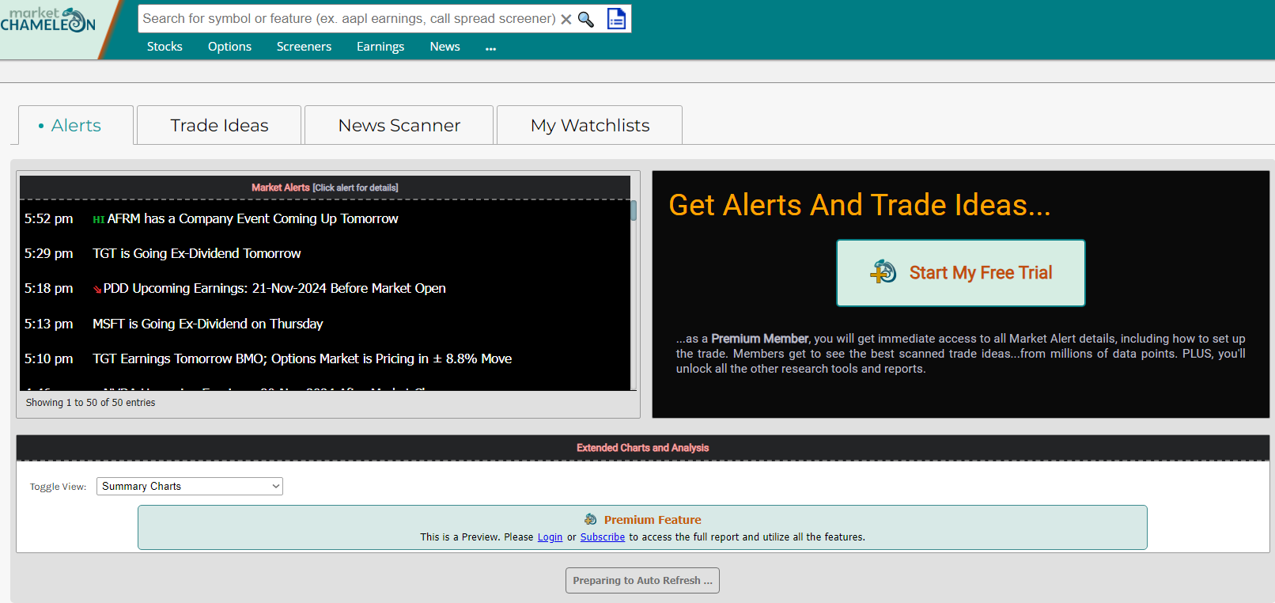Click Showing 1 to 50 of 50 entries text
This screenshot has height=603, width=1275.
coord(90,403)
